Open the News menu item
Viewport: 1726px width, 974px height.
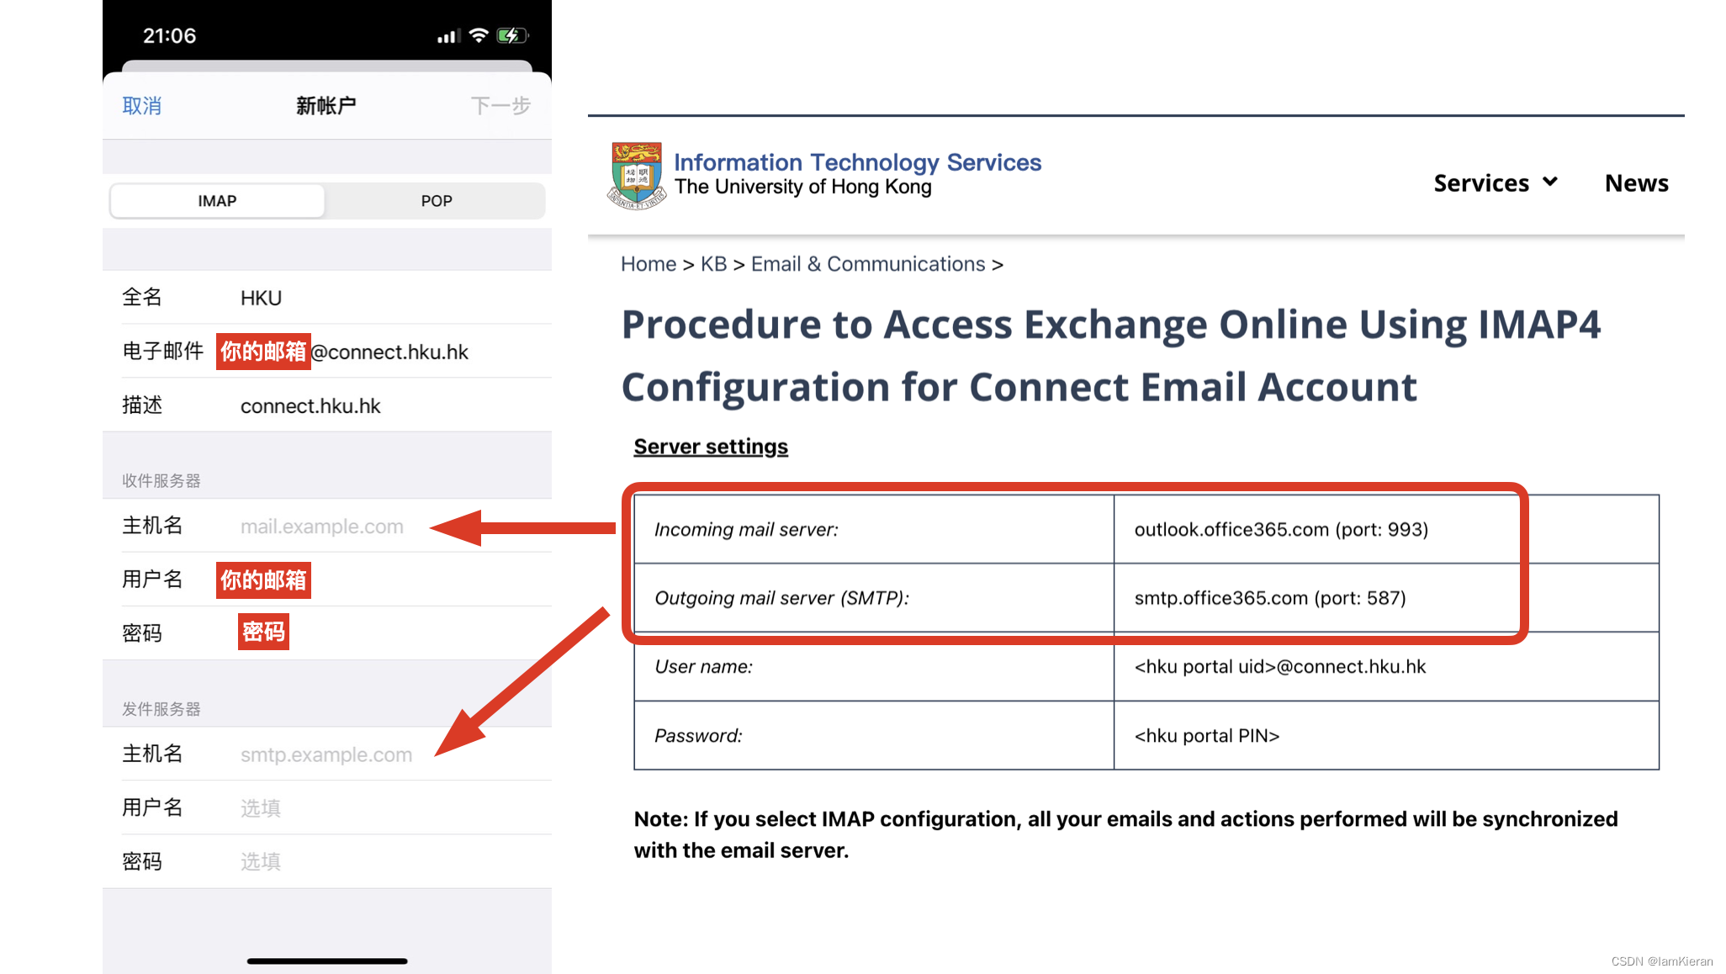click(x=1636, y=183)
